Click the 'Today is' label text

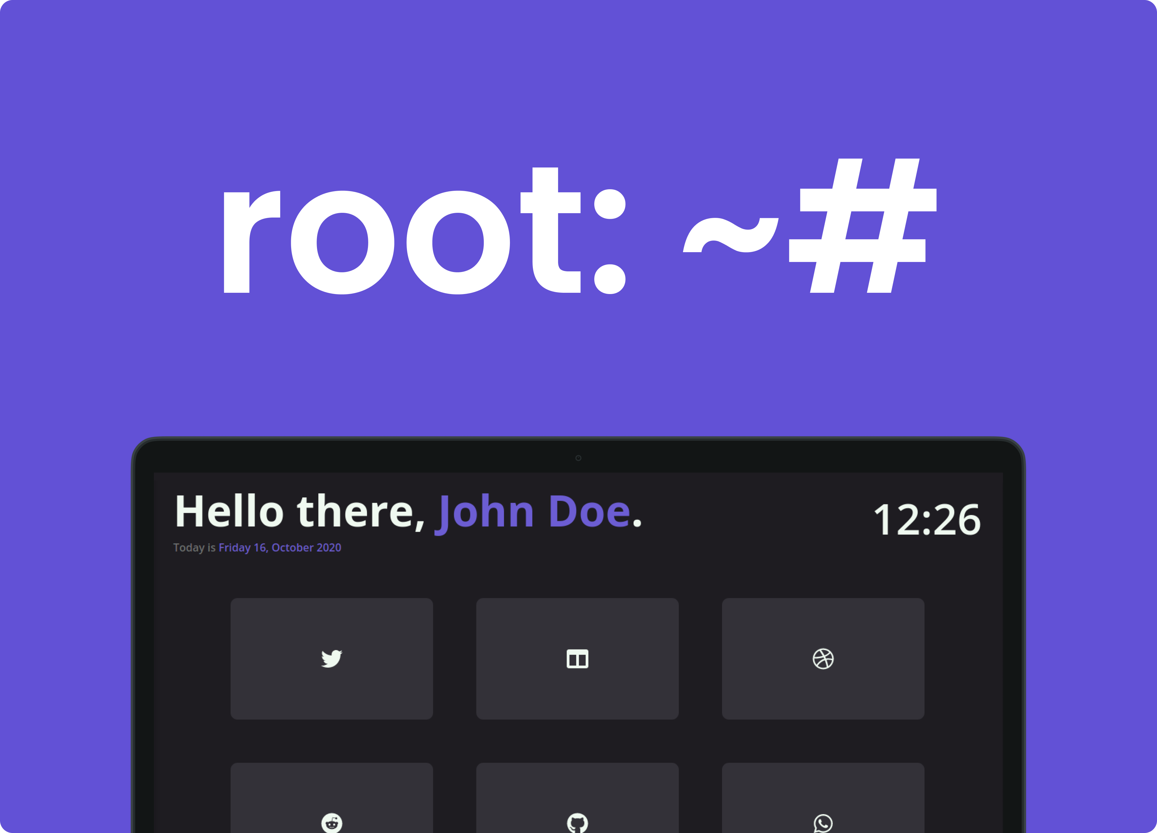click(194, 548)
